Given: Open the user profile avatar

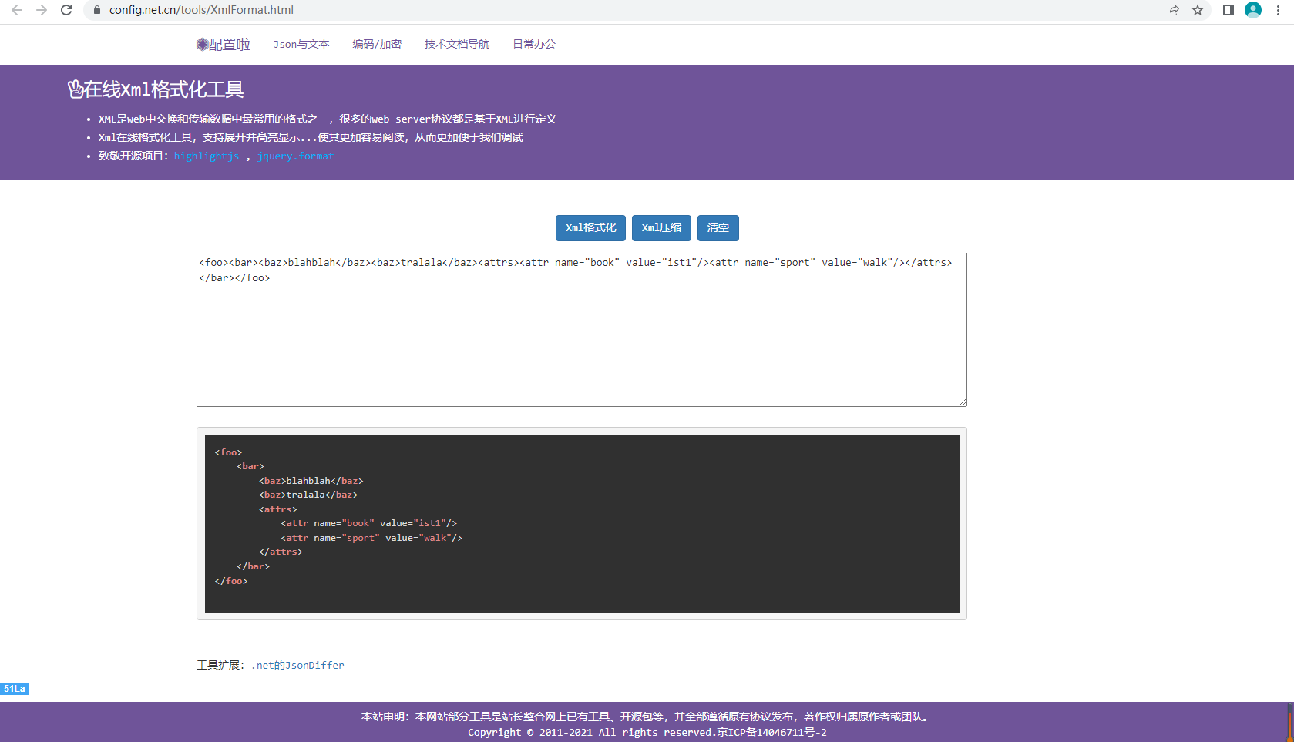Looking at the screenshot, I should point(1253,10).
